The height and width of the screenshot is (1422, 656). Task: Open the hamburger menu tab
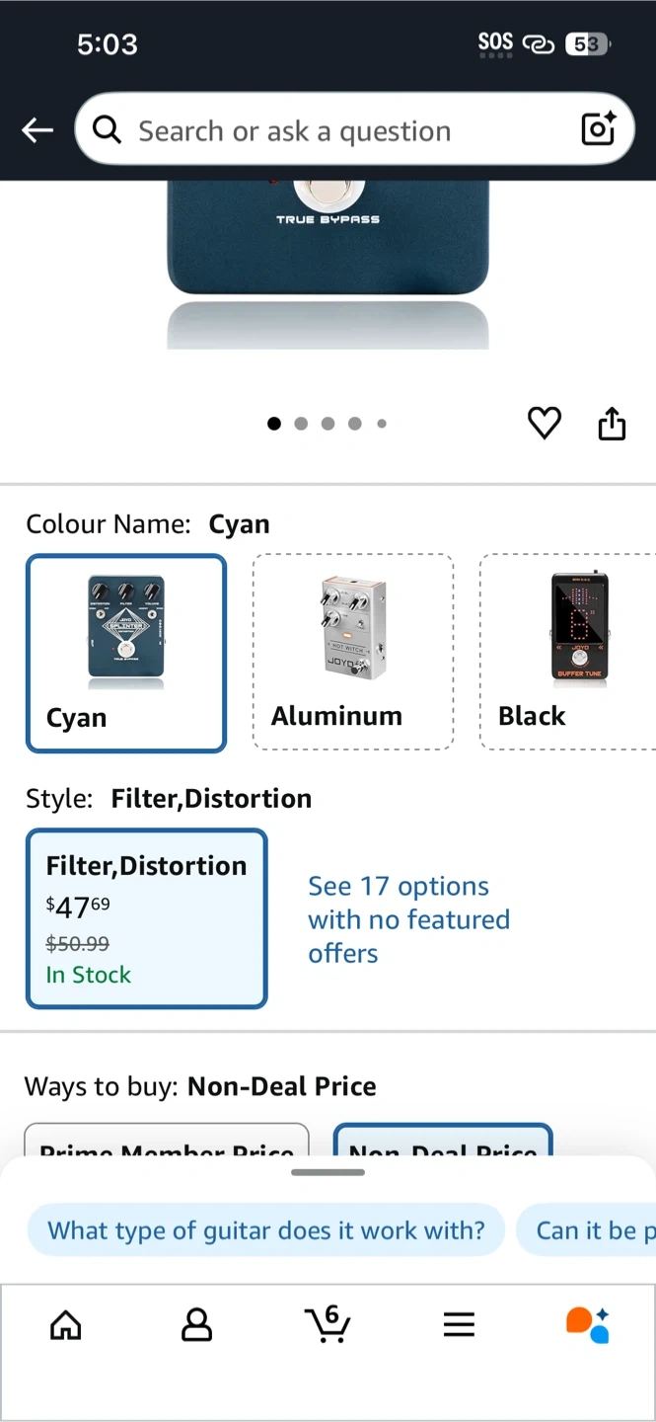(459, 1324)
